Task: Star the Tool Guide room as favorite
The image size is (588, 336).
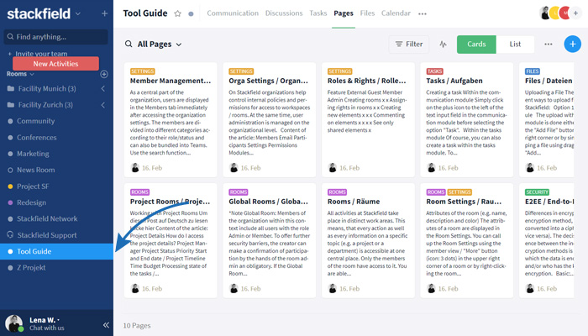Action: coord(177,14)
